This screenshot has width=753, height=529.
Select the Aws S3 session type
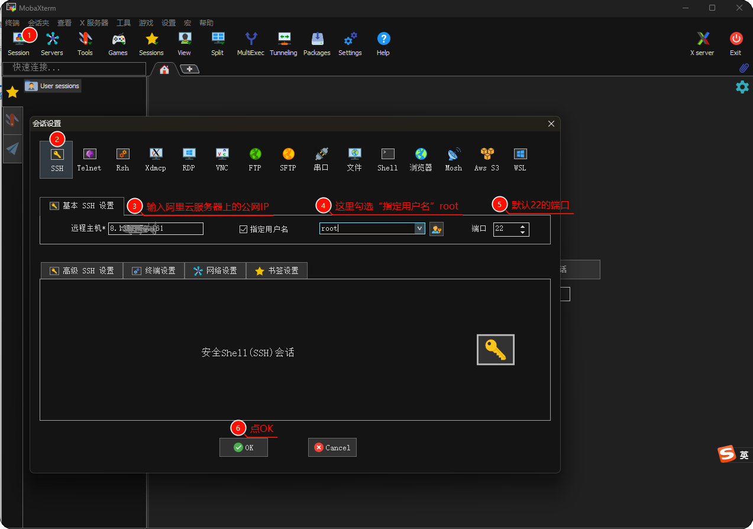coord(487,160)
